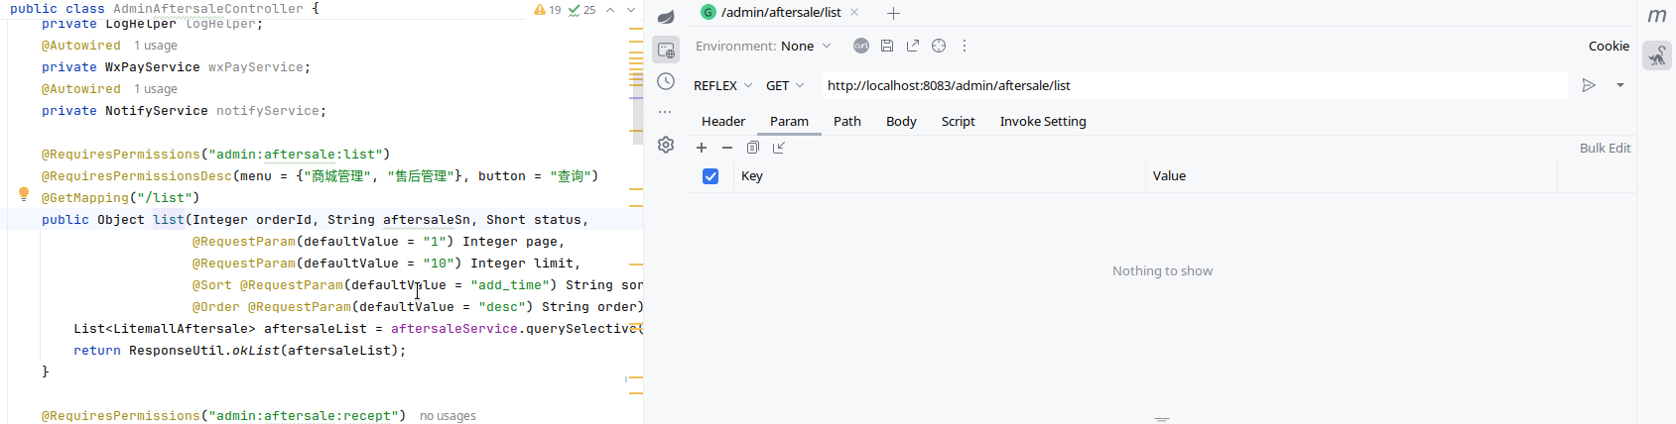Click the Spring leaf icon in sidebar

pyautogui.click(x=666, y=17)
